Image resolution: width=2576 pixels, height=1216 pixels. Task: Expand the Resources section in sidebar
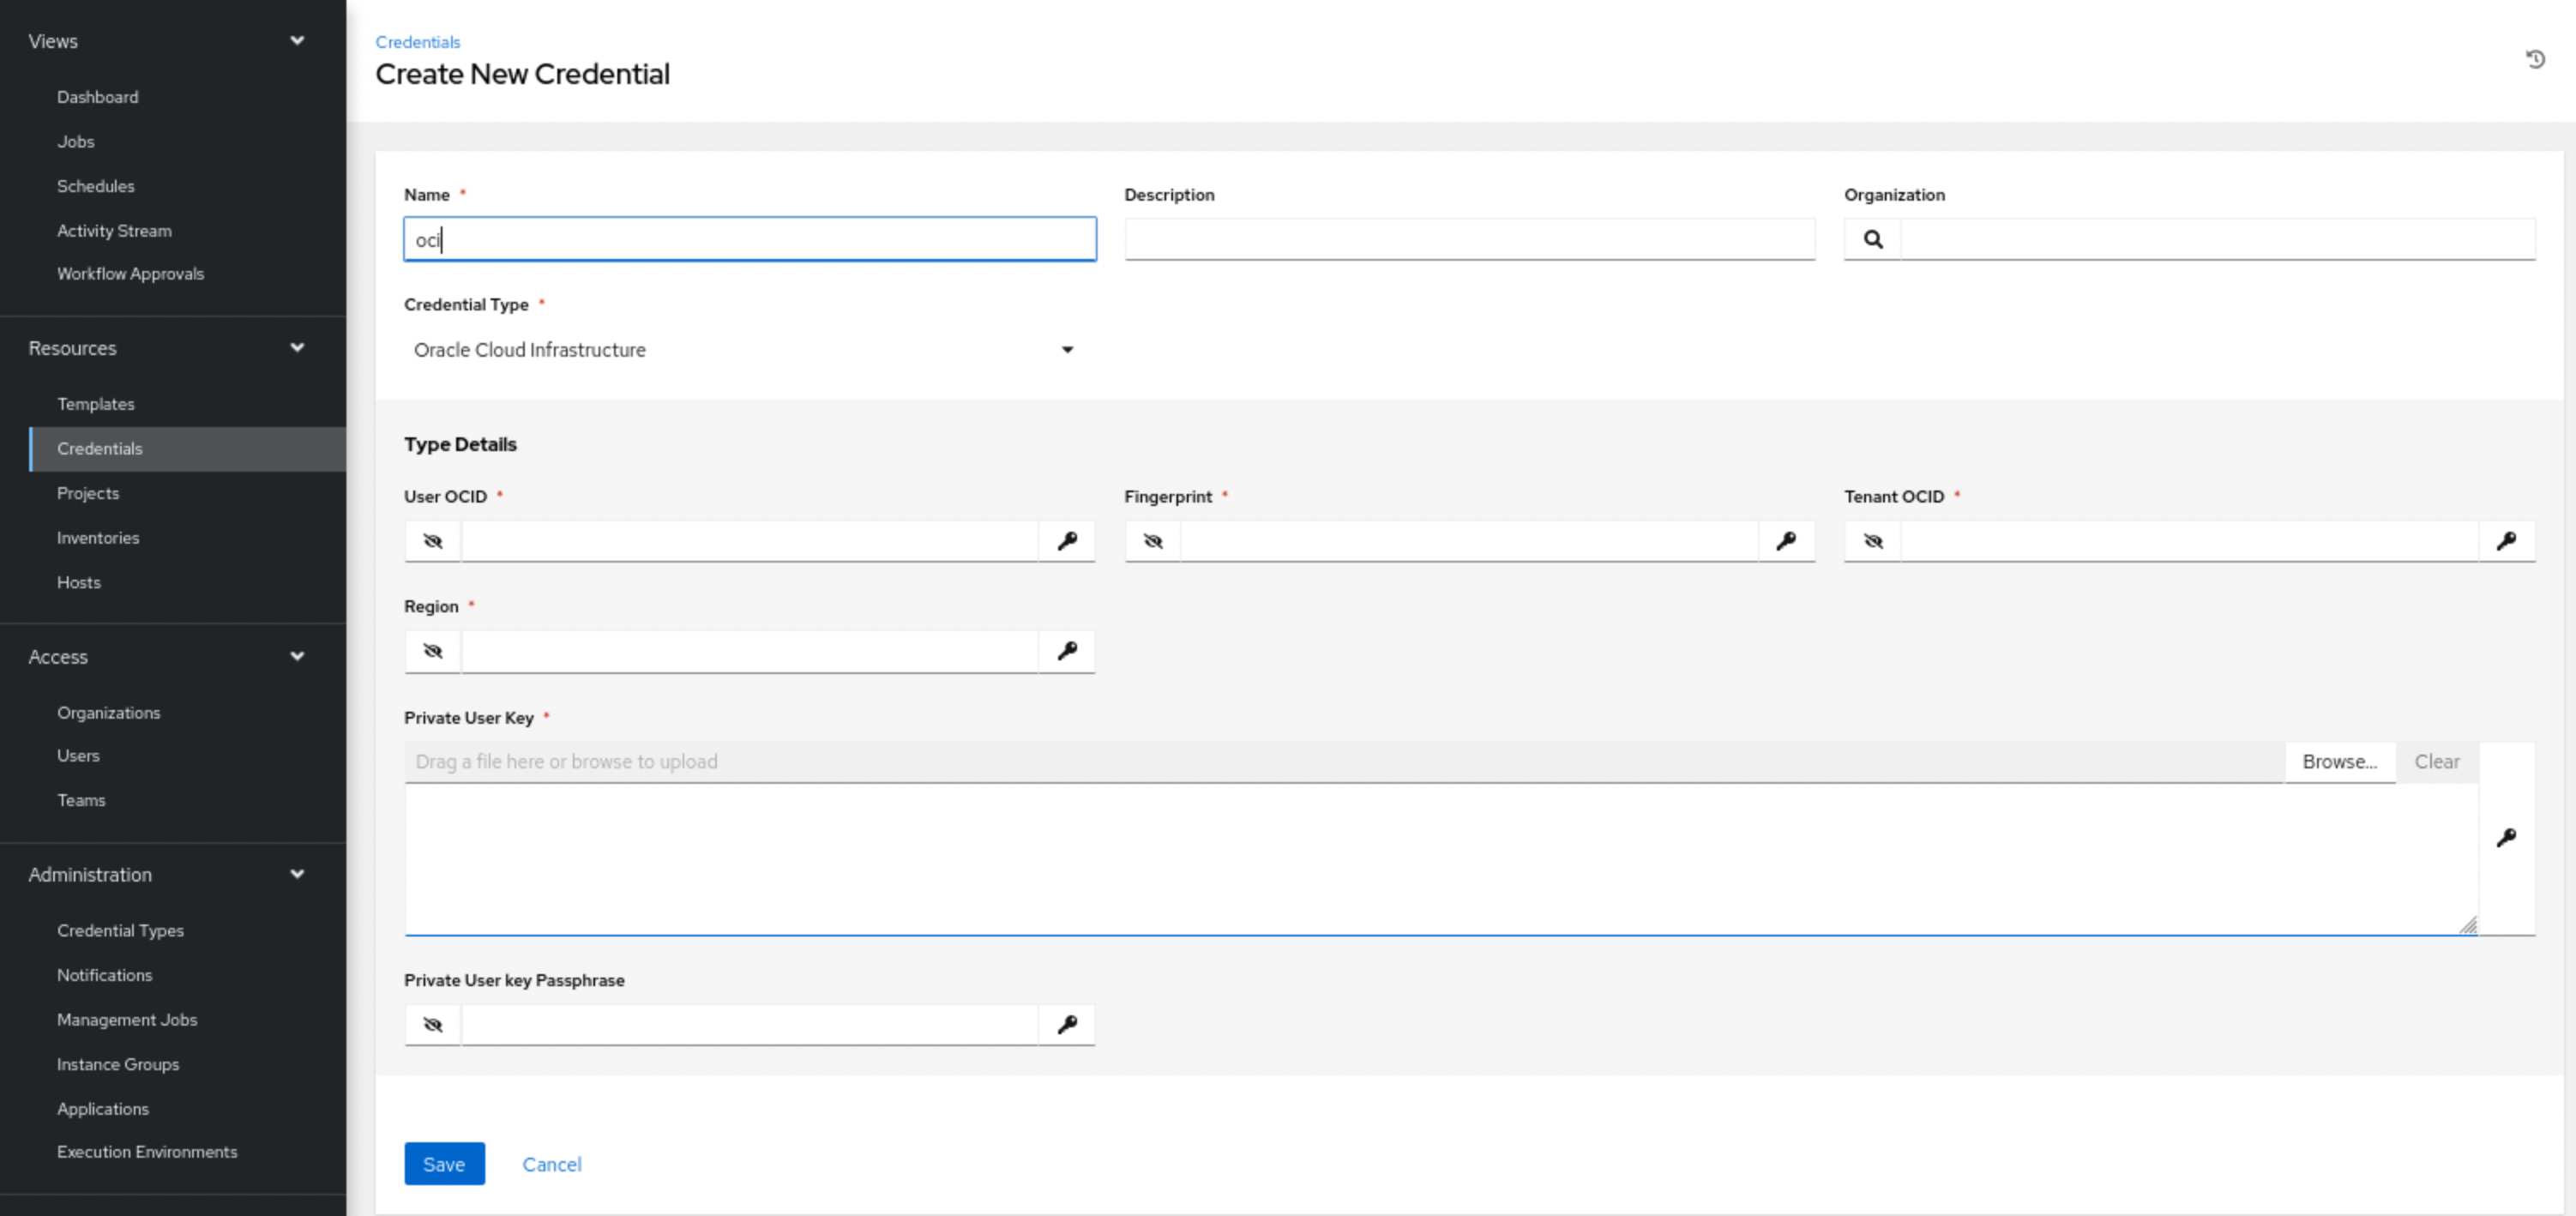tap(296, 346)
